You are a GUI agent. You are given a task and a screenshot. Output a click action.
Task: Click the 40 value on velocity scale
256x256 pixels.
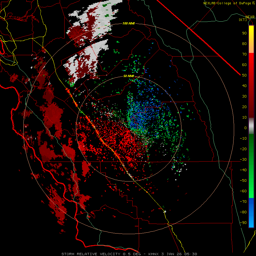[244, 86]
